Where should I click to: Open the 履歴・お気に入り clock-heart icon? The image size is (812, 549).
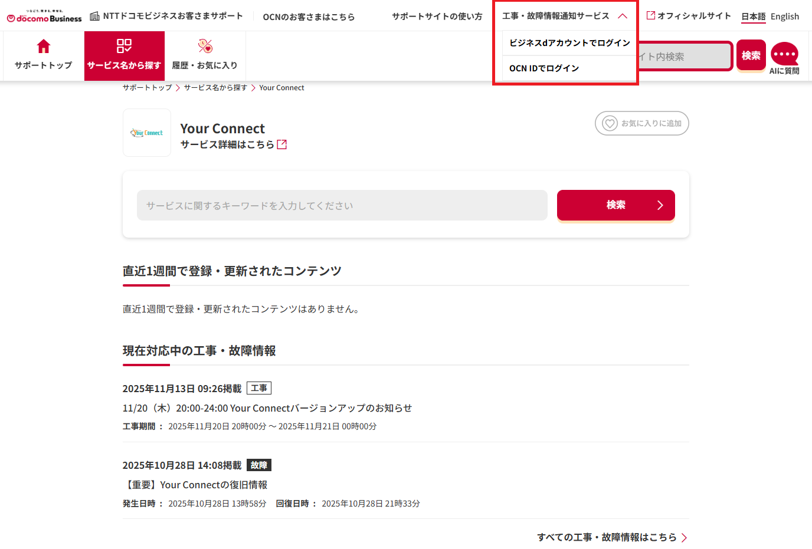[205, 46]
